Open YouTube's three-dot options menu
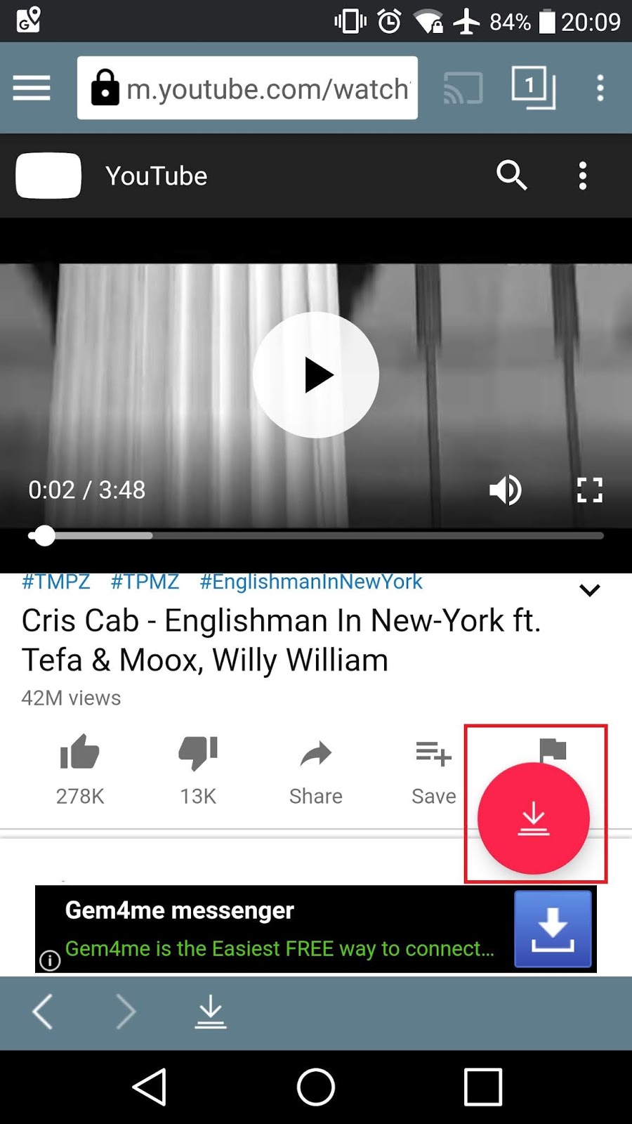Image resolution: width=632 pixels, height=1124 pixels. pos(582,175)
